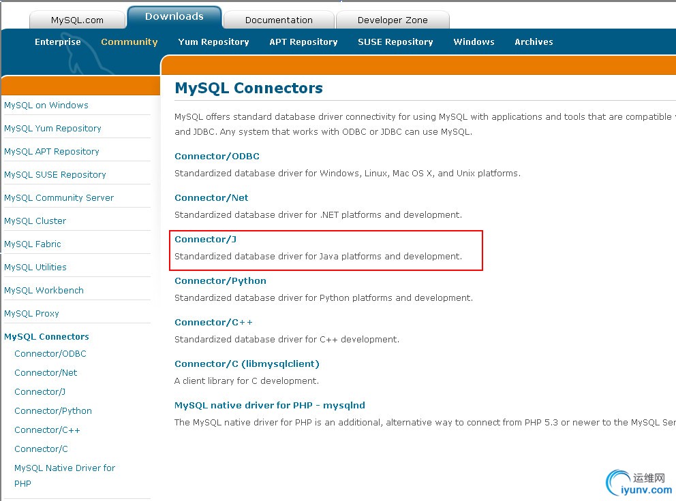The width and height of the screenshot is (676, 501).
Task: Visit MySQL APT Repository in the sidebar
Action: [x=52, y=152]
